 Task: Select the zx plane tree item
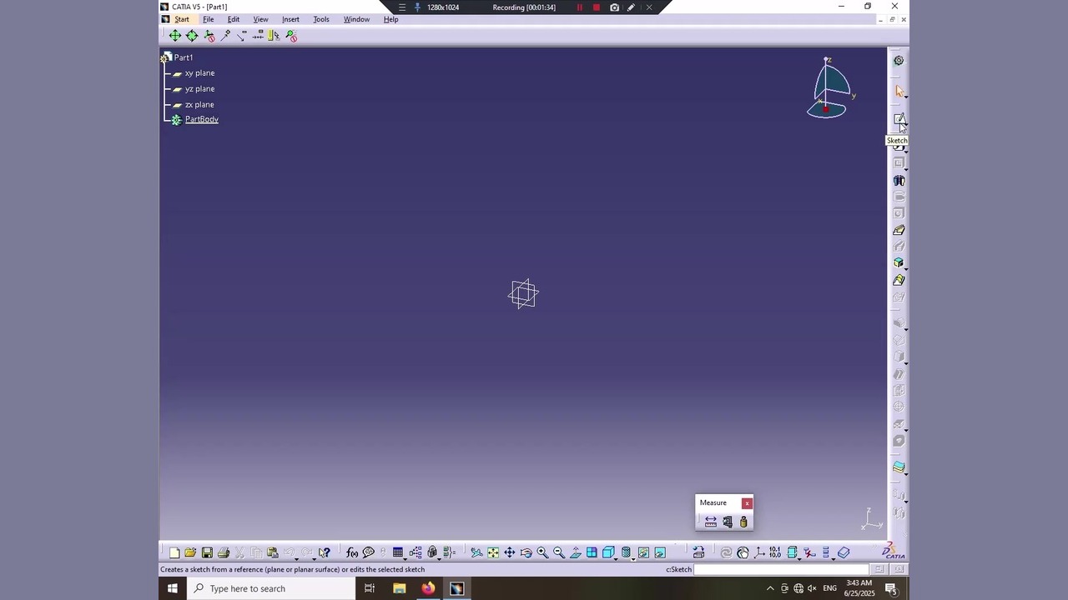(199, 105)
